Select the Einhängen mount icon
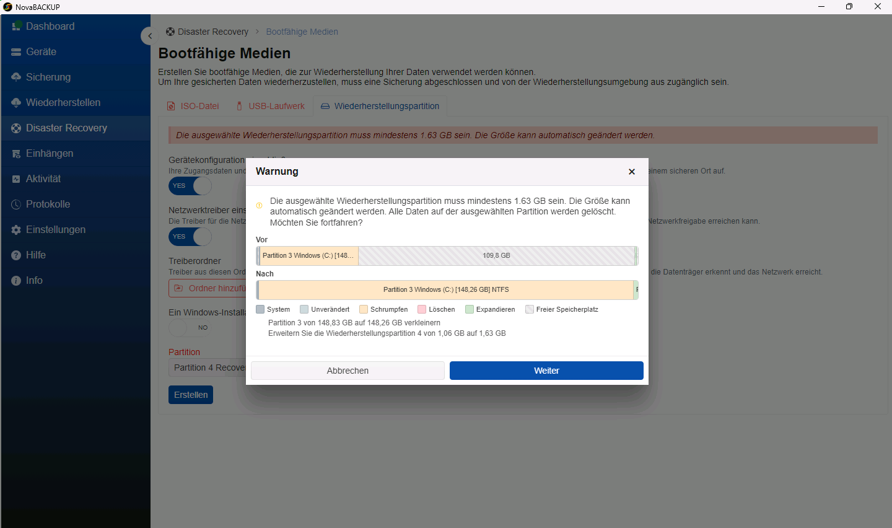Image resolution: width=892 pixels, height=528 pixels. click(x=16, y=153)
